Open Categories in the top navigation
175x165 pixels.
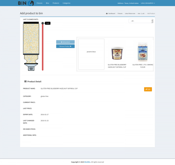[66, 3]
